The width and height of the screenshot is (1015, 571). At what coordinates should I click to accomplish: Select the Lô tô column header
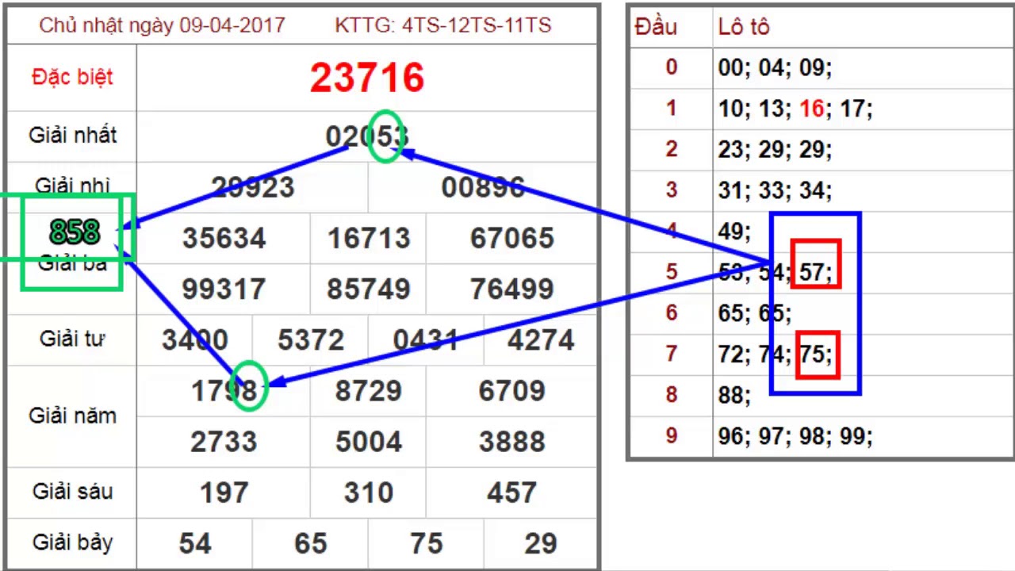(x=743, y=27)
